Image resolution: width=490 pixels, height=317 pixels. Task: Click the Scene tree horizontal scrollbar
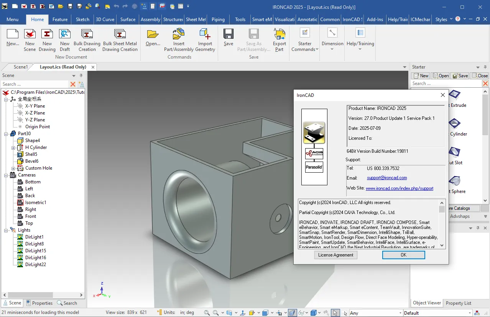coord(43,295)
